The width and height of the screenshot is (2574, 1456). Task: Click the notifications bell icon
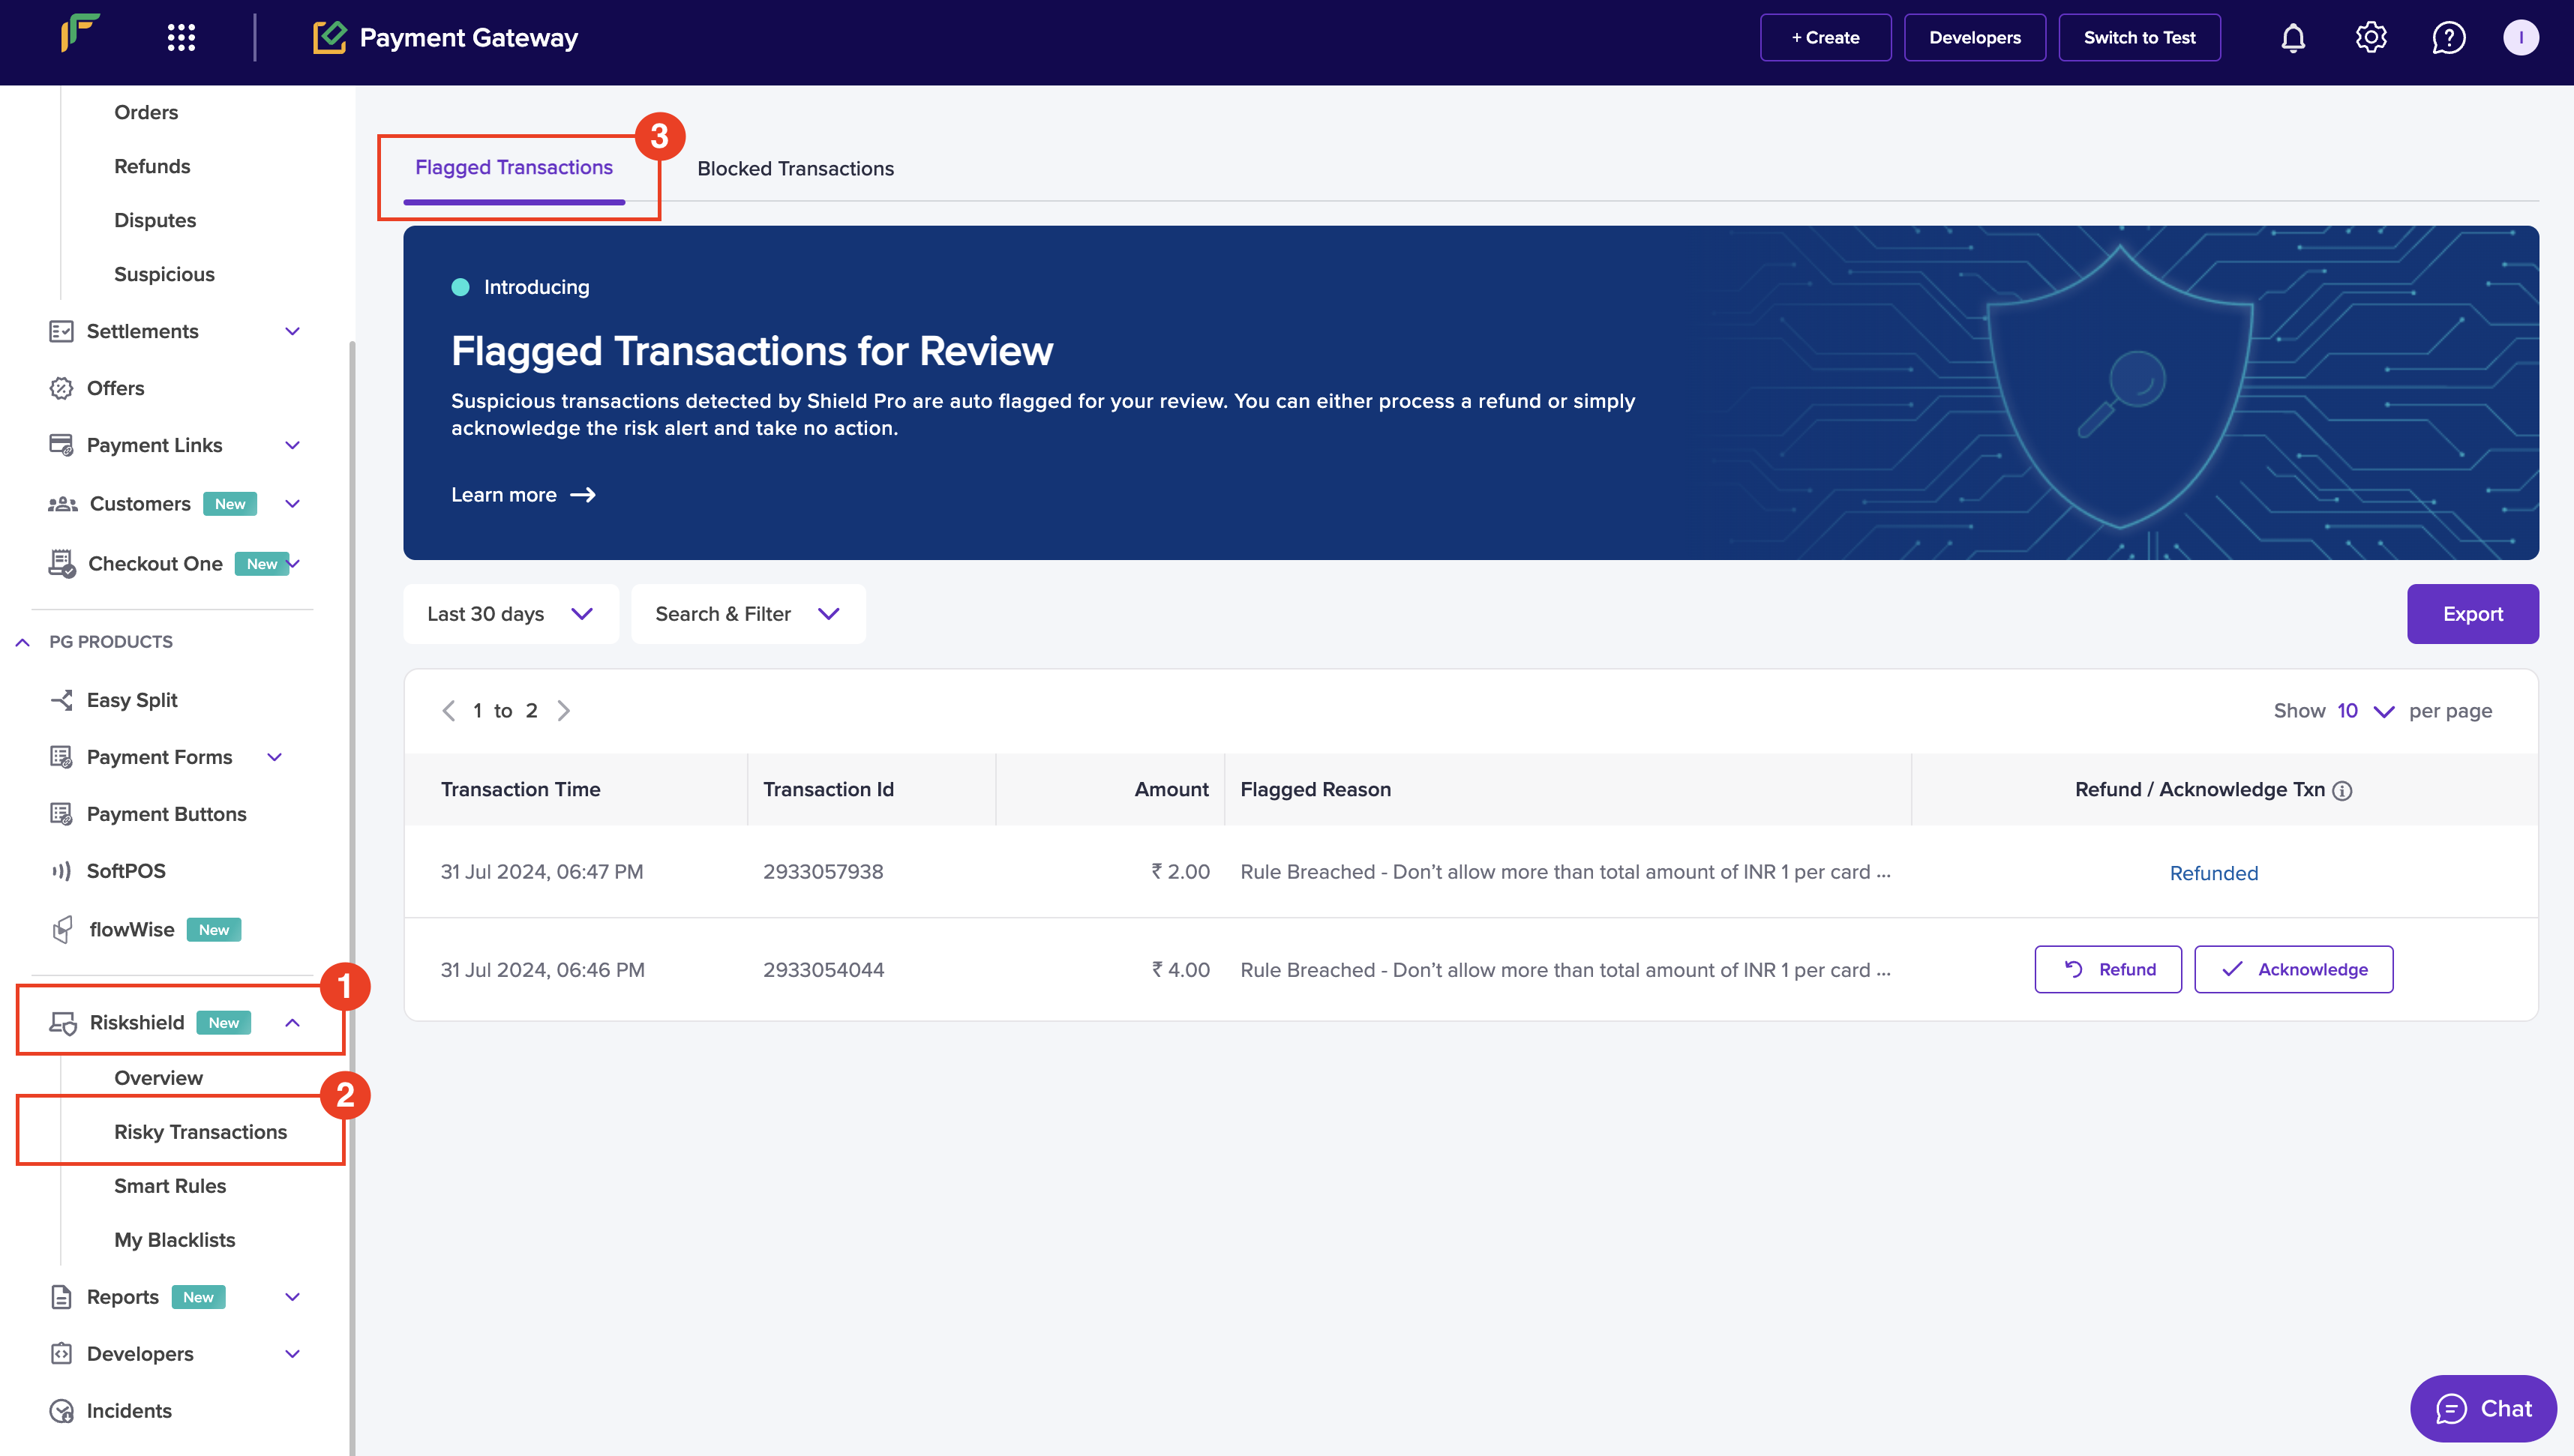click(x=2293, y=37)
